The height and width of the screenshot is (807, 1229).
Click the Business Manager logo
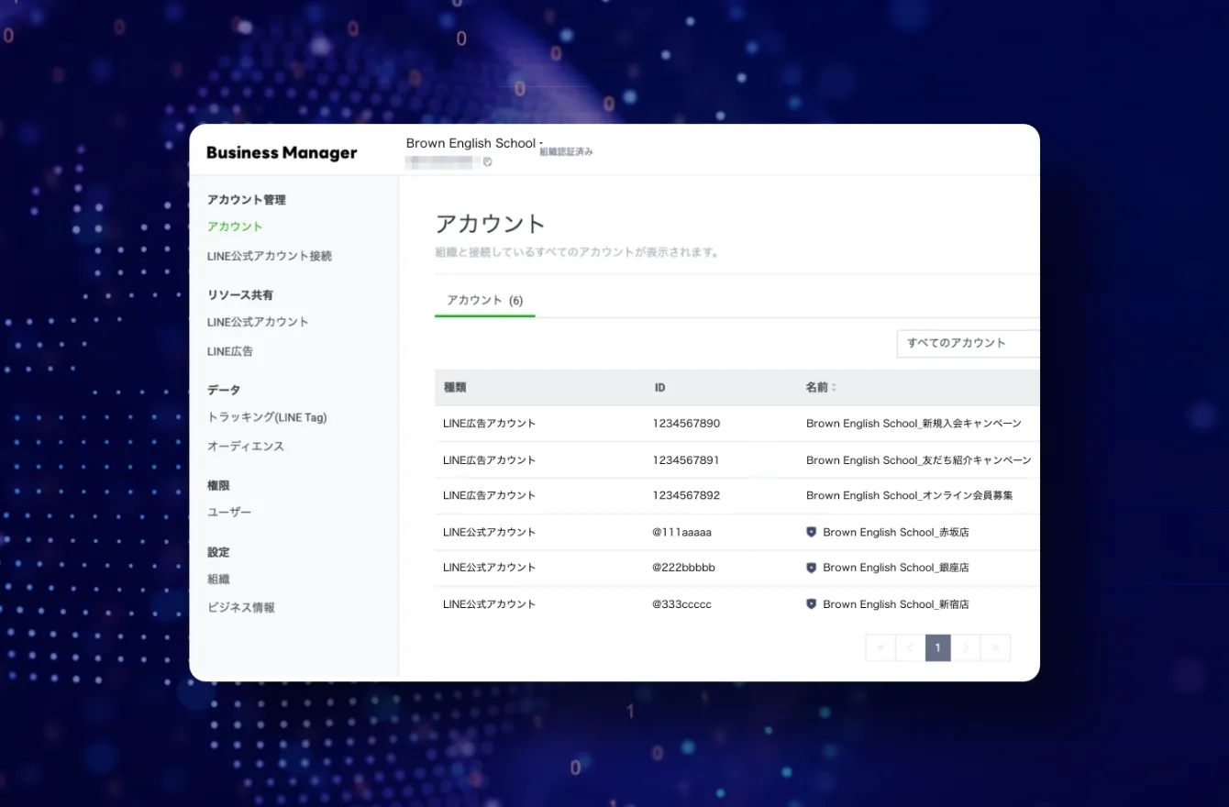[282, 153]
